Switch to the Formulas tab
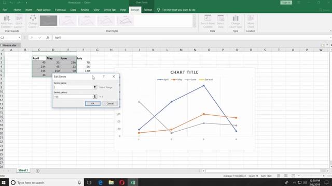The image size is (332, 186). tap(60, 10)
